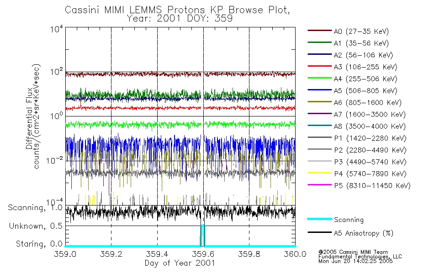Click the 10^2 y-axis tick label
Image resolution: width=434 pixels, height=274 pixels.
coord(57,72)
